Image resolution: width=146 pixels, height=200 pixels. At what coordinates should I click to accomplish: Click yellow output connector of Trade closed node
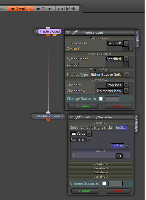(55, 35)
